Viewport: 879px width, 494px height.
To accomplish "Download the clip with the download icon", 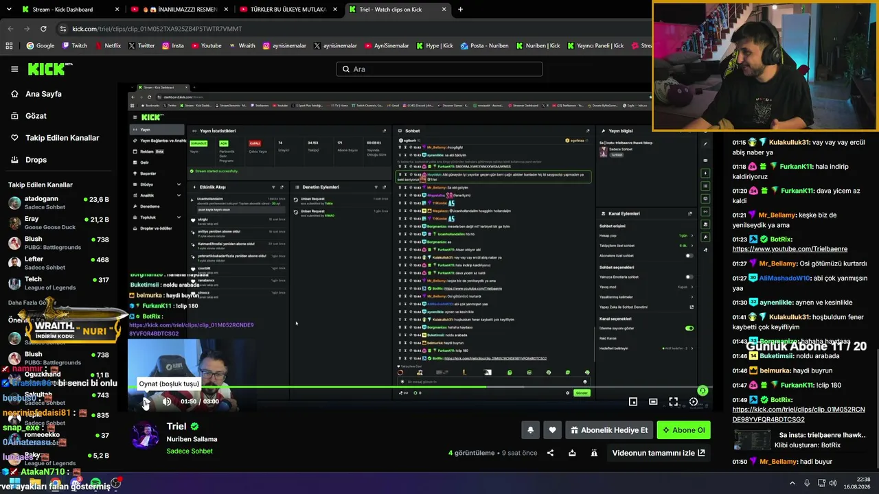I will (572, 453).
